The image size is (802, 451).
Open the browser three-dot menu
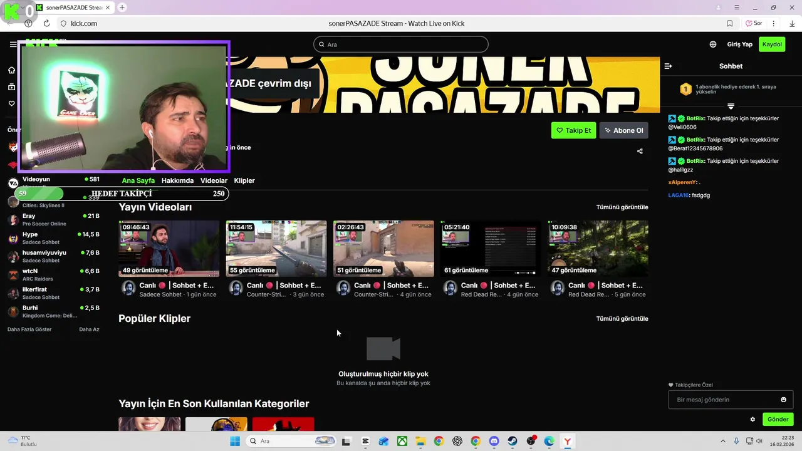[x=774, y=23]
